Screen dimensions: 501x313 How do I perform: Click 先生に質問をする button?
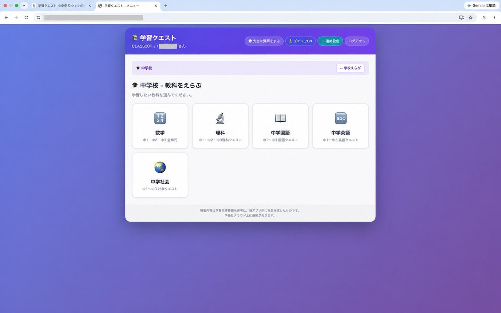(x=264, y=41)
